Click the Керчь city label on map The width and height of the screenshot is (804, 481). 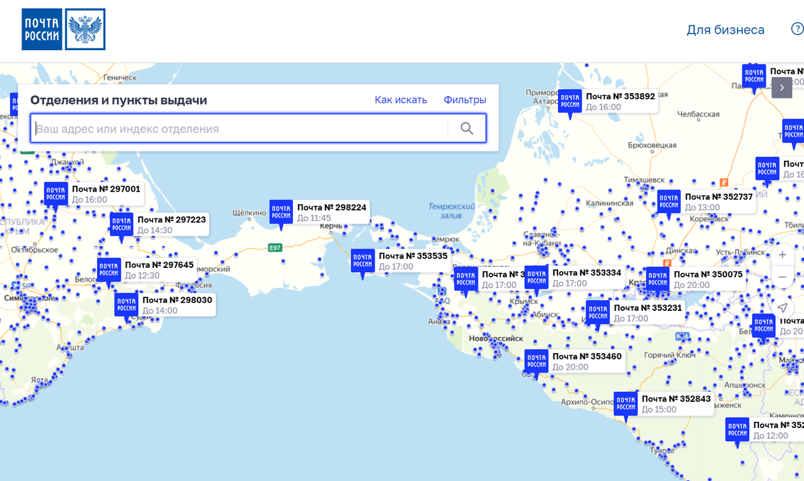(x=332, y=227)
